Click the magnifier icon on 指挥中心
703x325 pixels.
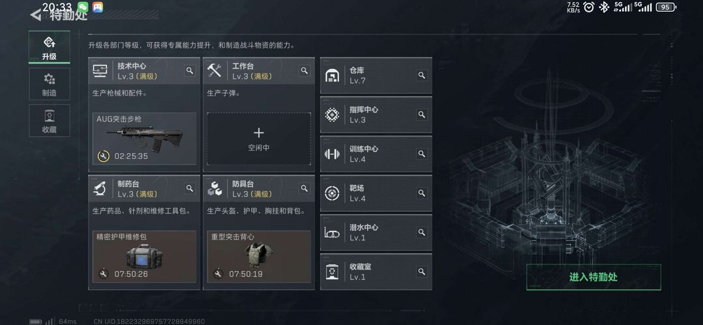tap(421, 115)
